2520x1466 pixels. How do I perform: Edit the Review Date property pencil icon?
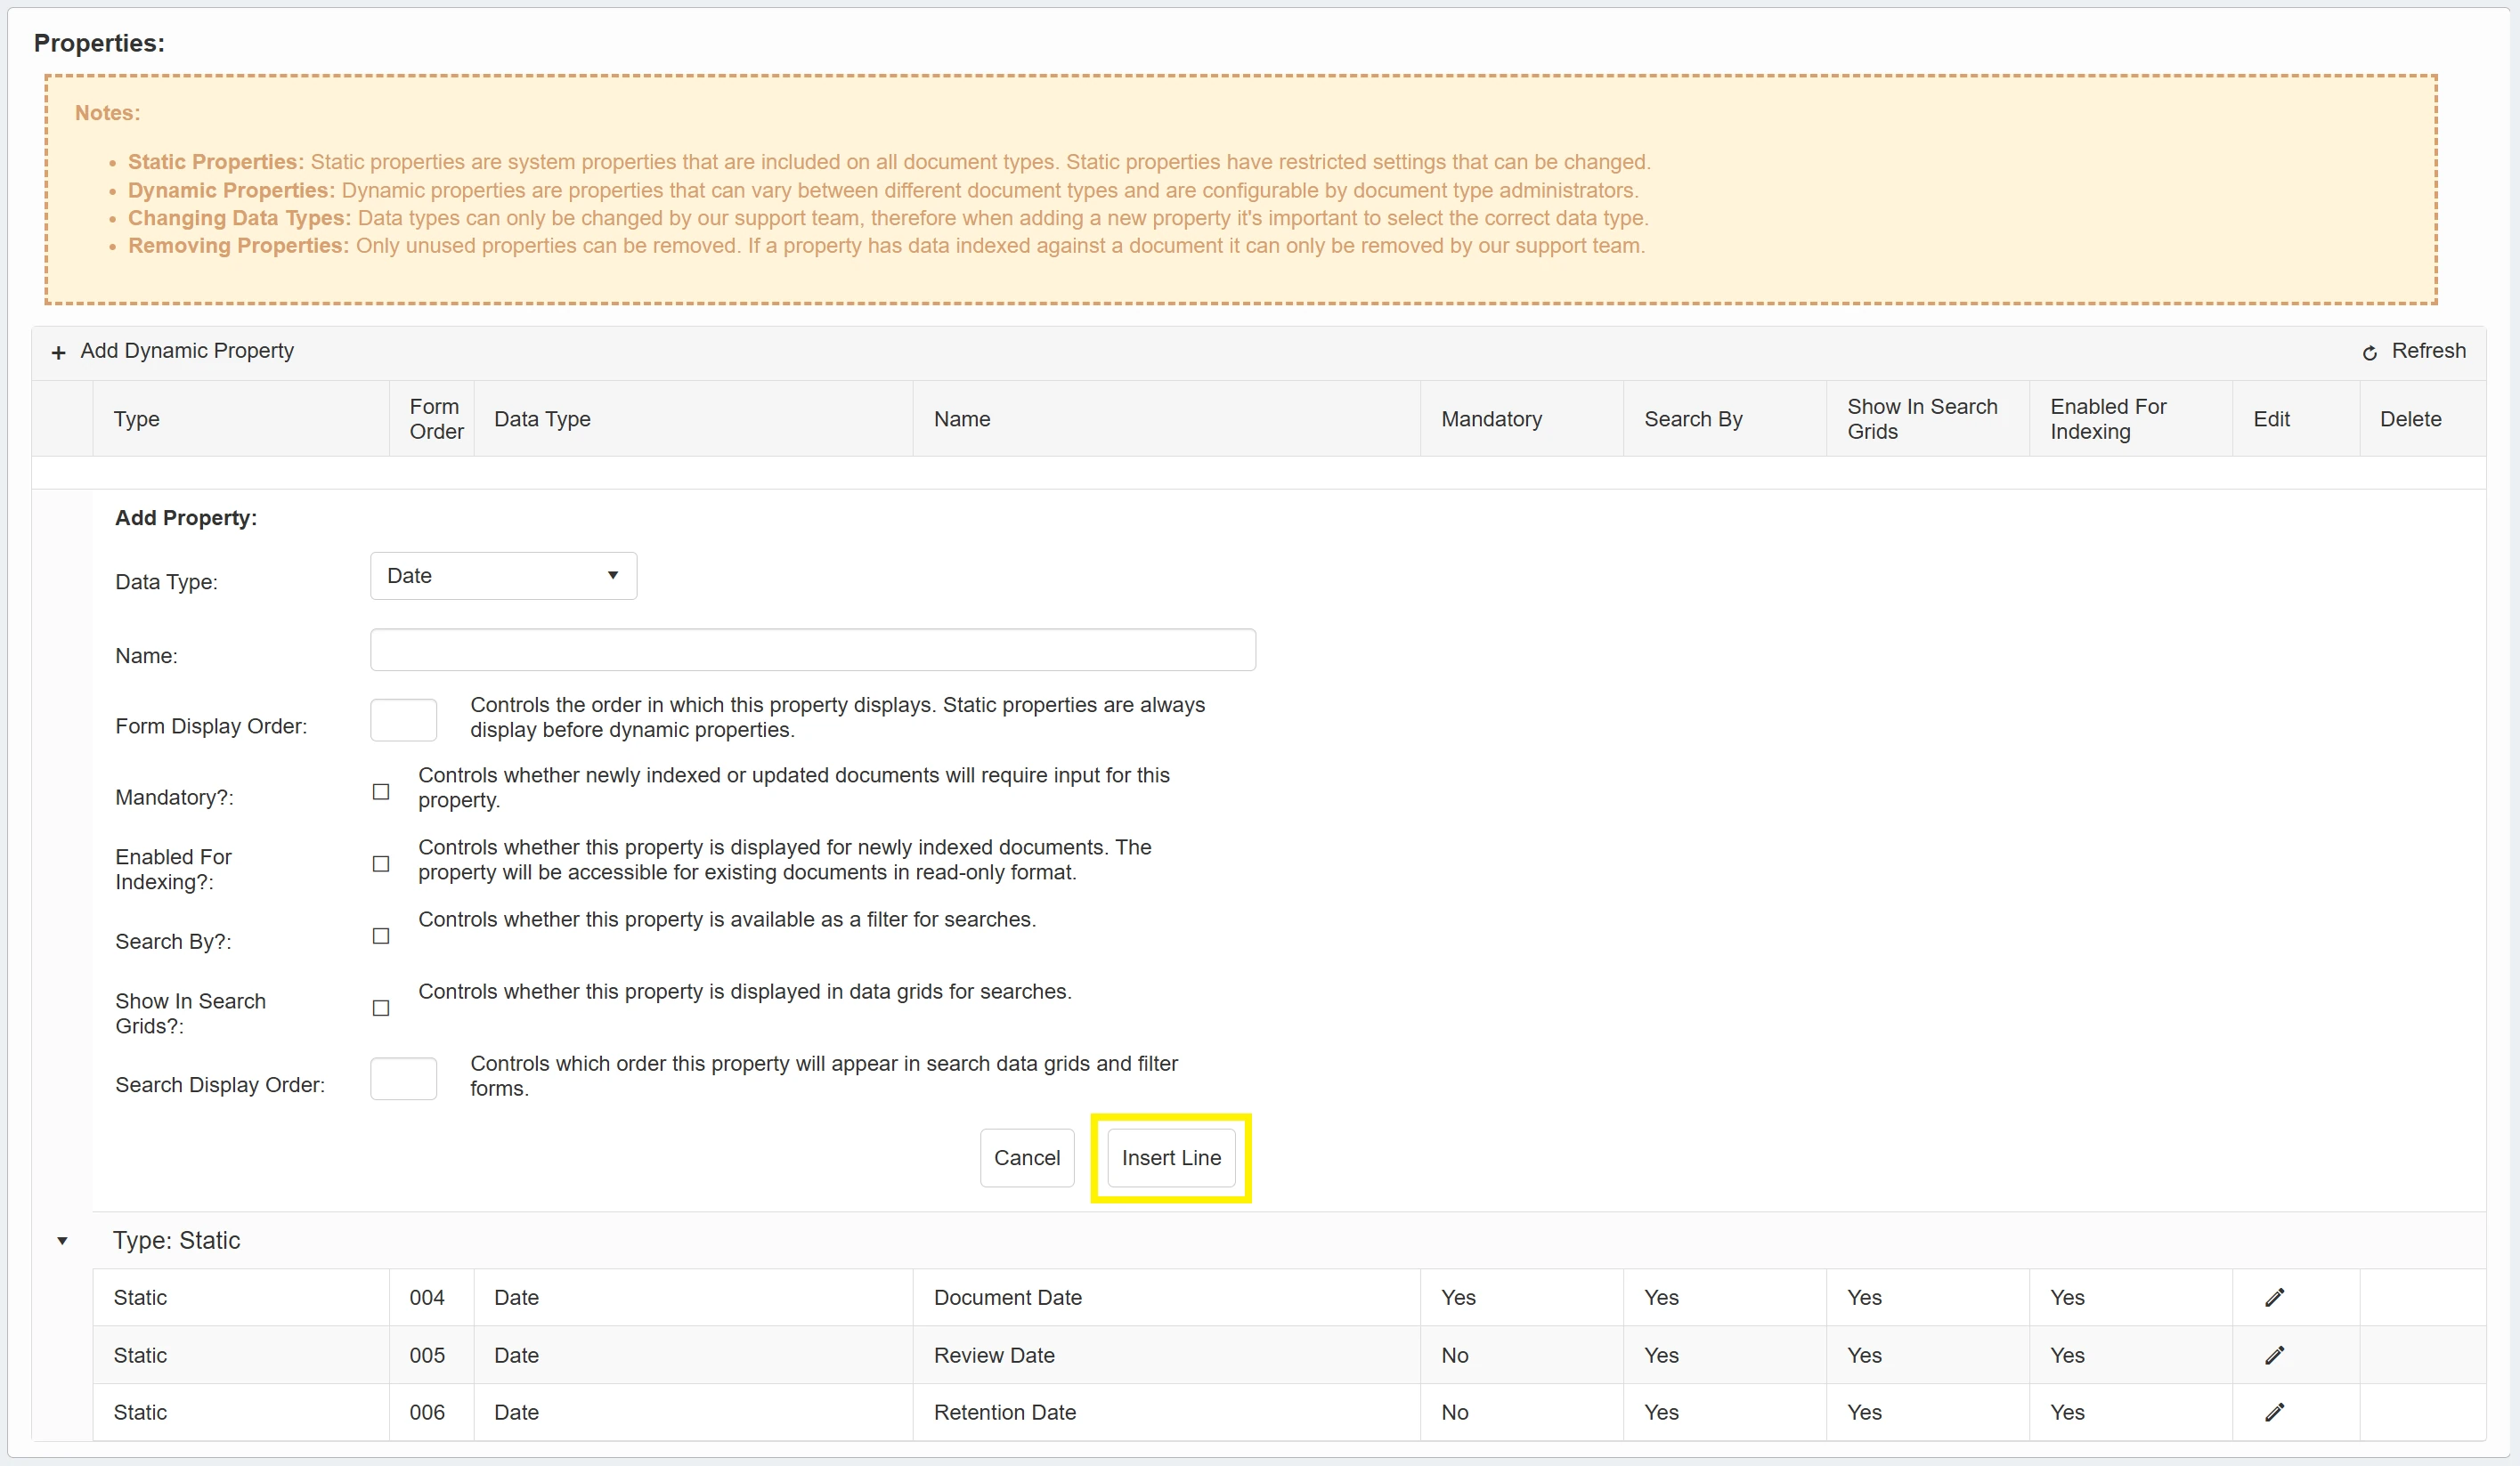[x=2275, y=1355]
